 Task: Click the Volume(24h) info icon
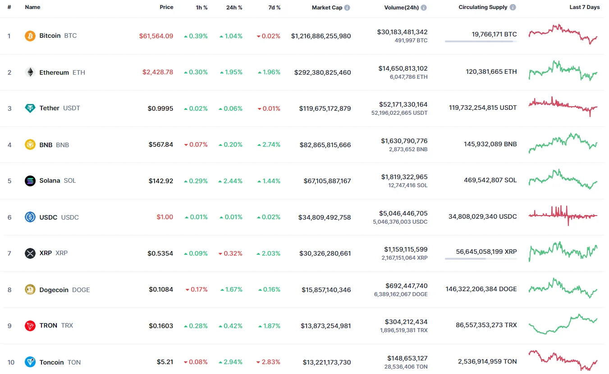424,8
